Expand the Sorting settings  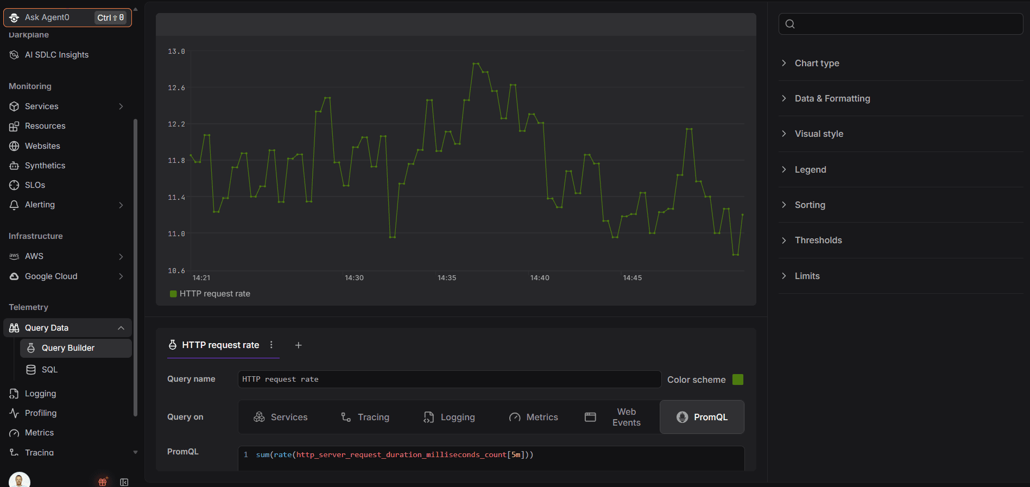901,205
